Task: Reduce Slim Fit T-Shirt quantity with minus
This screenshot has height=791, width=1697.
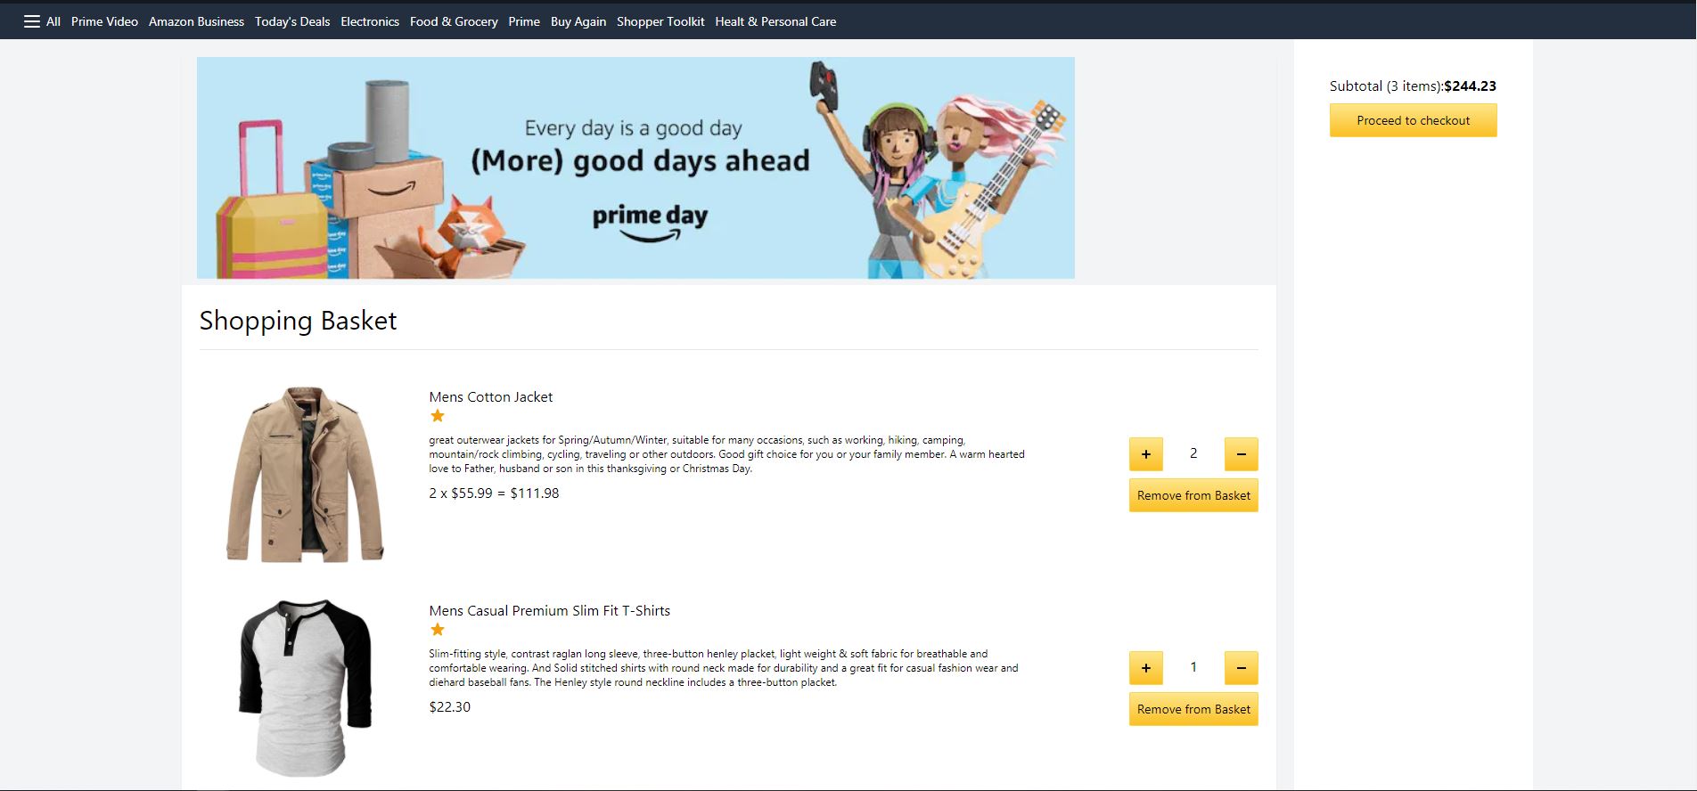Action: [1241, 668]
